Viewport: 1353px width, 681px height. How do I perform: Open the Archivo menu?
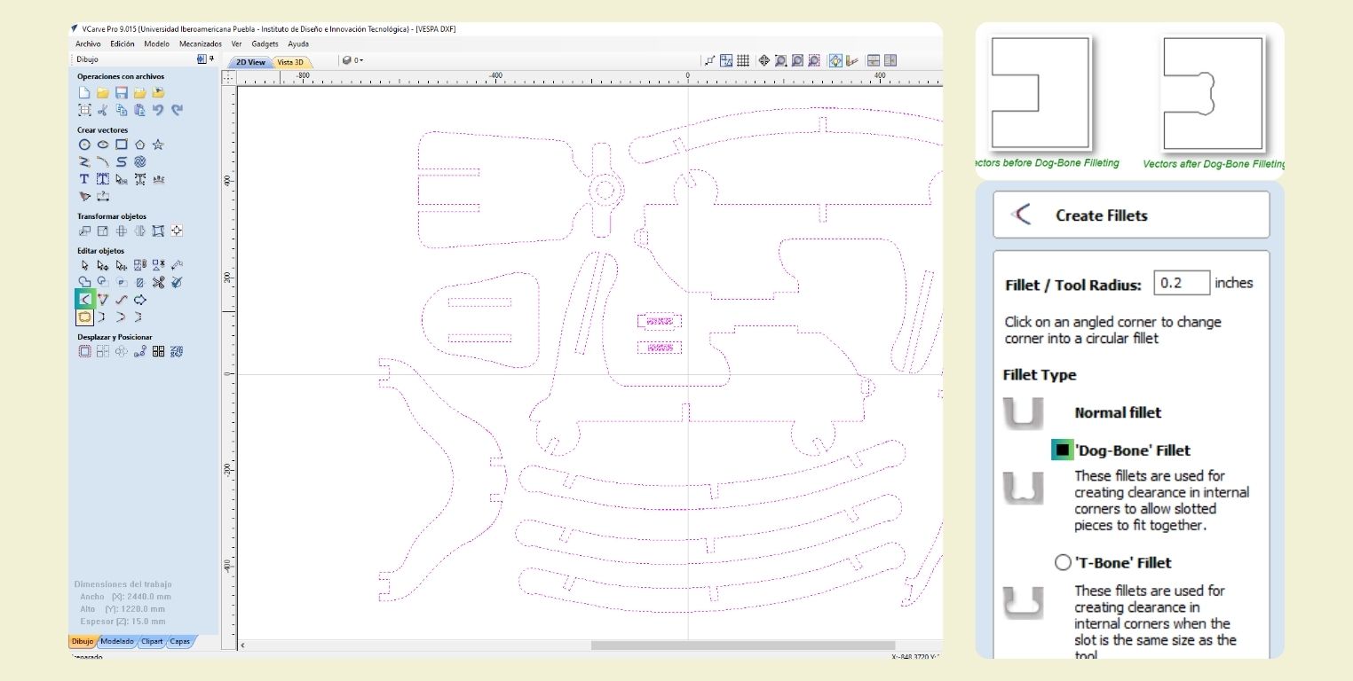tap(88, 43)
